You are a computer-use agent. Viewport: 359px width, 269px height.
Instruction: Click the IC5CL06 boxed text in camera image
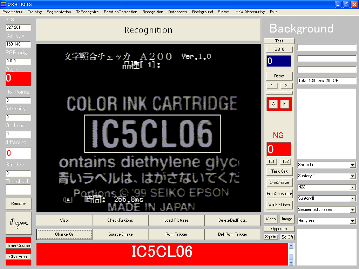click(152, 134)
